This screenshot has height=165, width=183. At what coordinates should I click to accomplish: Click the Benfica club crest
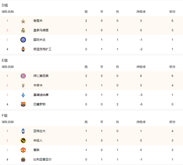tap(23, 85)
